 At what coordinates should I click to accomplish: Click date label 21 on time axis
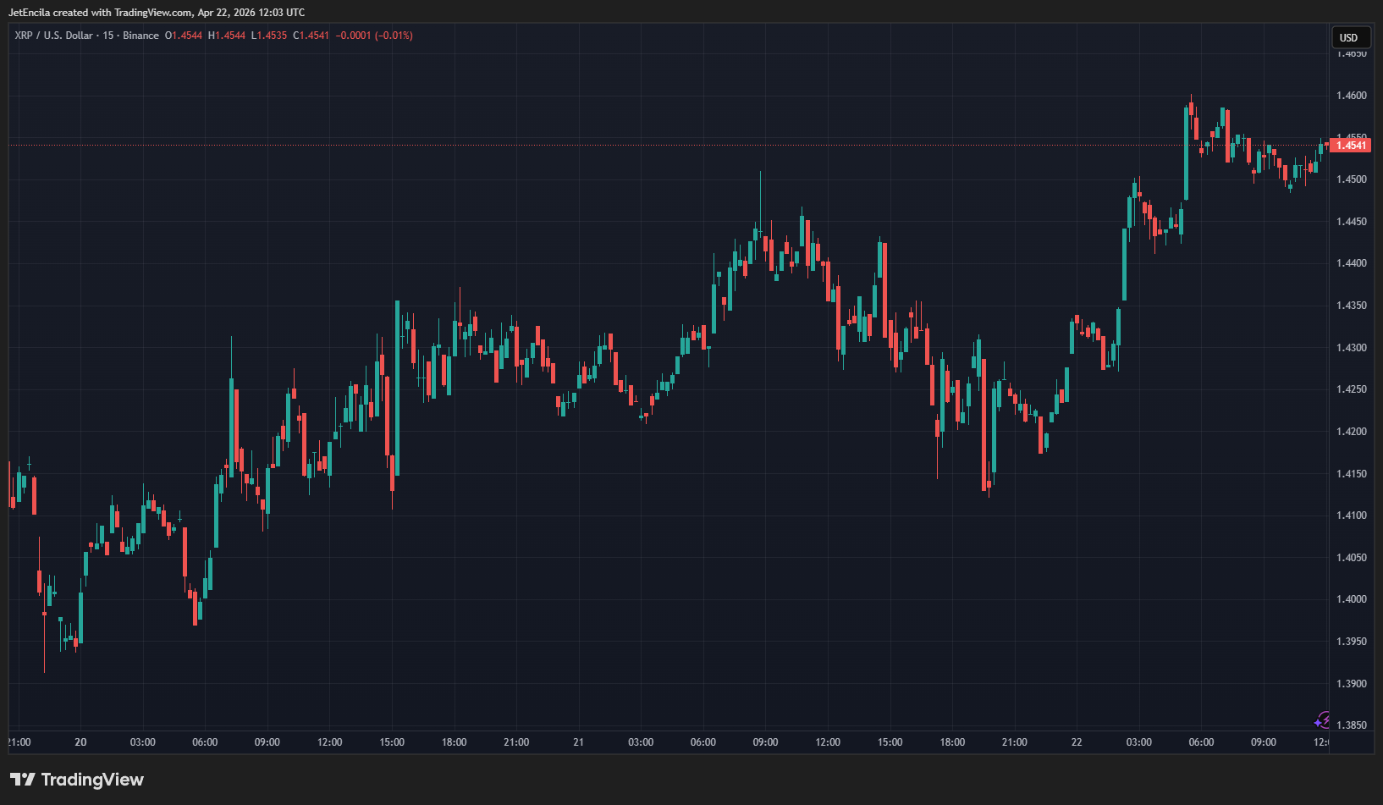[x=578, y=742]
